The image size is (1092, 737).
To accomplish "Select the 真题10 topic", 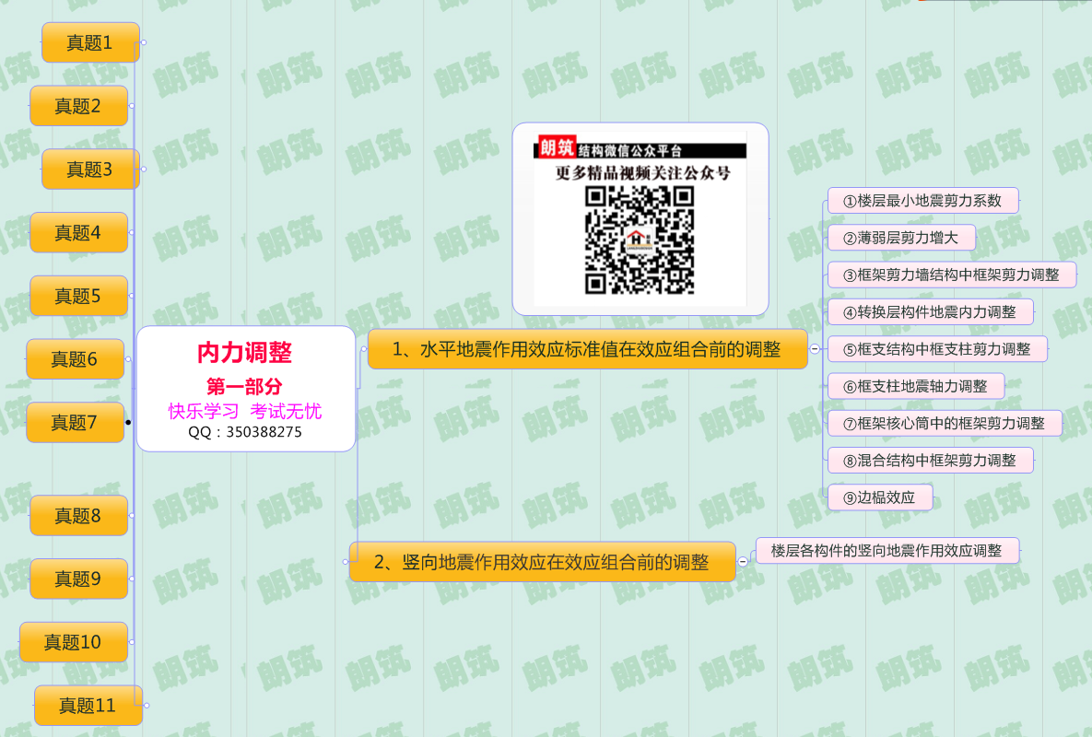I will click(74, 641).
